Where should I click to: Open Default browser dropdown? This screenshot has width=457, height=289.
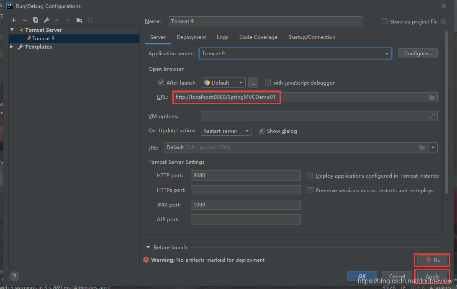(x=223, y=83)
